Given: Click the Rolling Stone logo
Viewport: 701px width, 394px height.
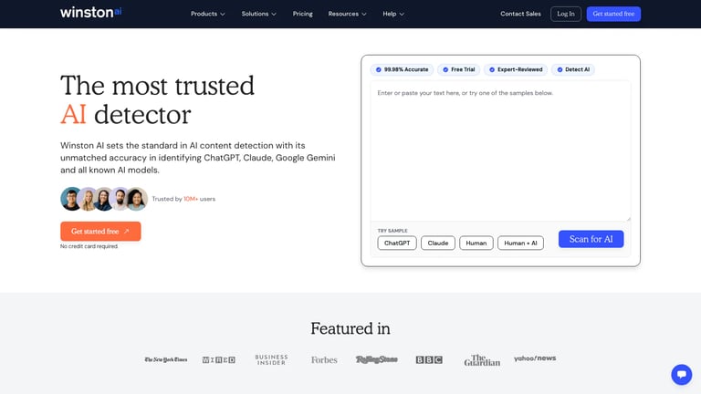Looking at the screenshot, I should click(x=376, y=359).
